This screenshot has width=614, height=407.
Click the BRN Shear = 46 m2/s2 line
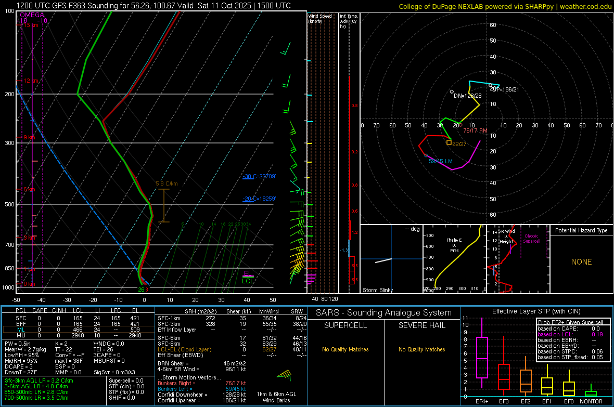(x=202, y=363)
